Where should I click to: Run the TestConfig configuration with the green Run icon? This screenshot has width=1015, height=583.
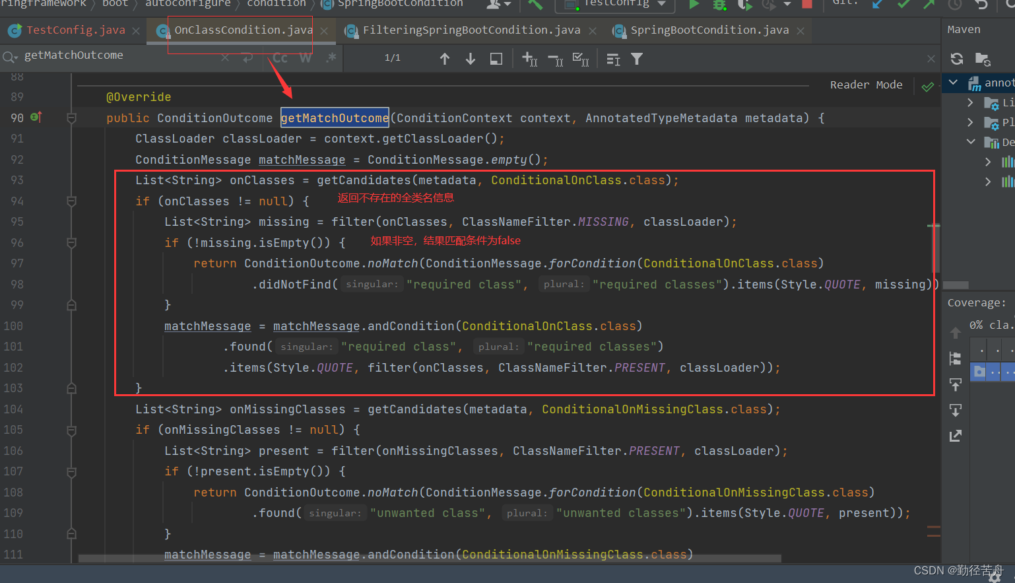click(694, 5)
